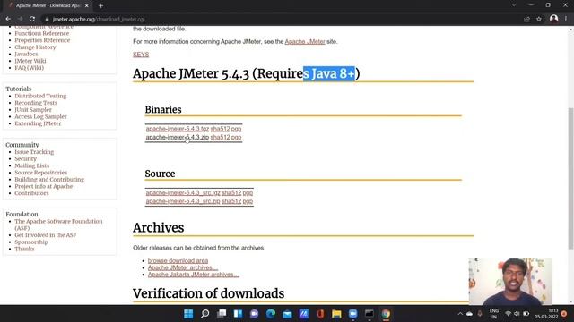The image size is (574, 322).
Task: Open Mailing Lists community link
Action: coord(32,165)
